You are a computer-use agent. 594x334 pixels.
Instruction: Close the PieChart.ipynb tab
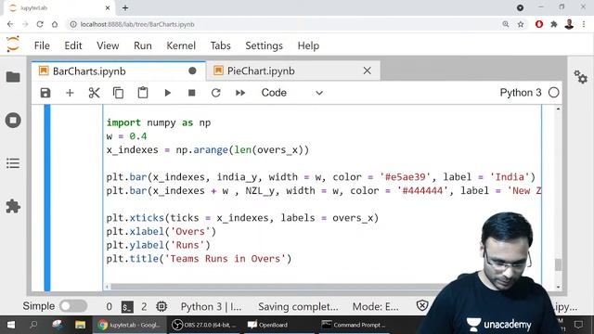(x=368, y=71)
